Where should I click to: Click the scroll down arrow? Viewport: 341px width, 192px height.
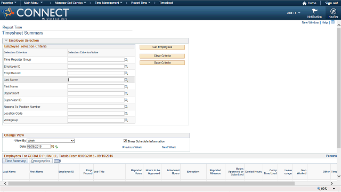(339, 176)
